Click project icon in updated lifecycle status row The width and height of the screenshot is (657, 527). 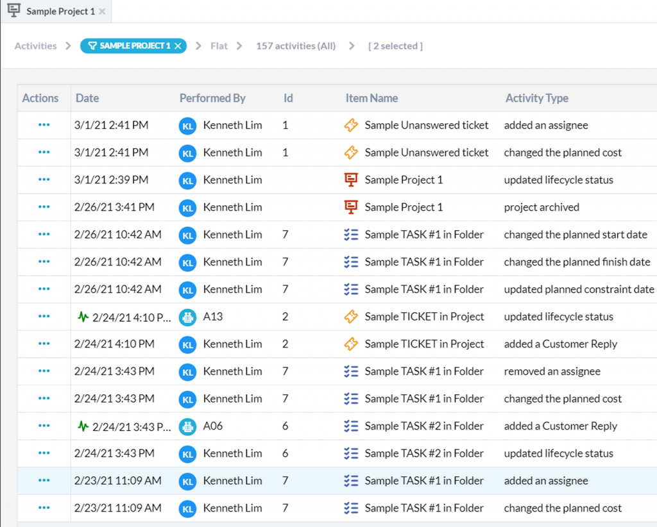(351, 180)
